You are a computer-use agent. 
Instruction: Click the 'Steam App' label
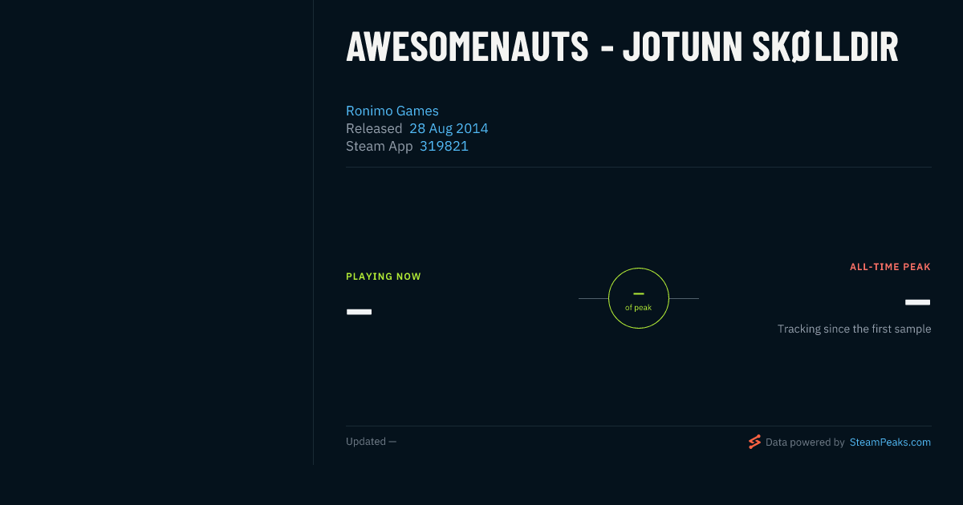[380, 146]
